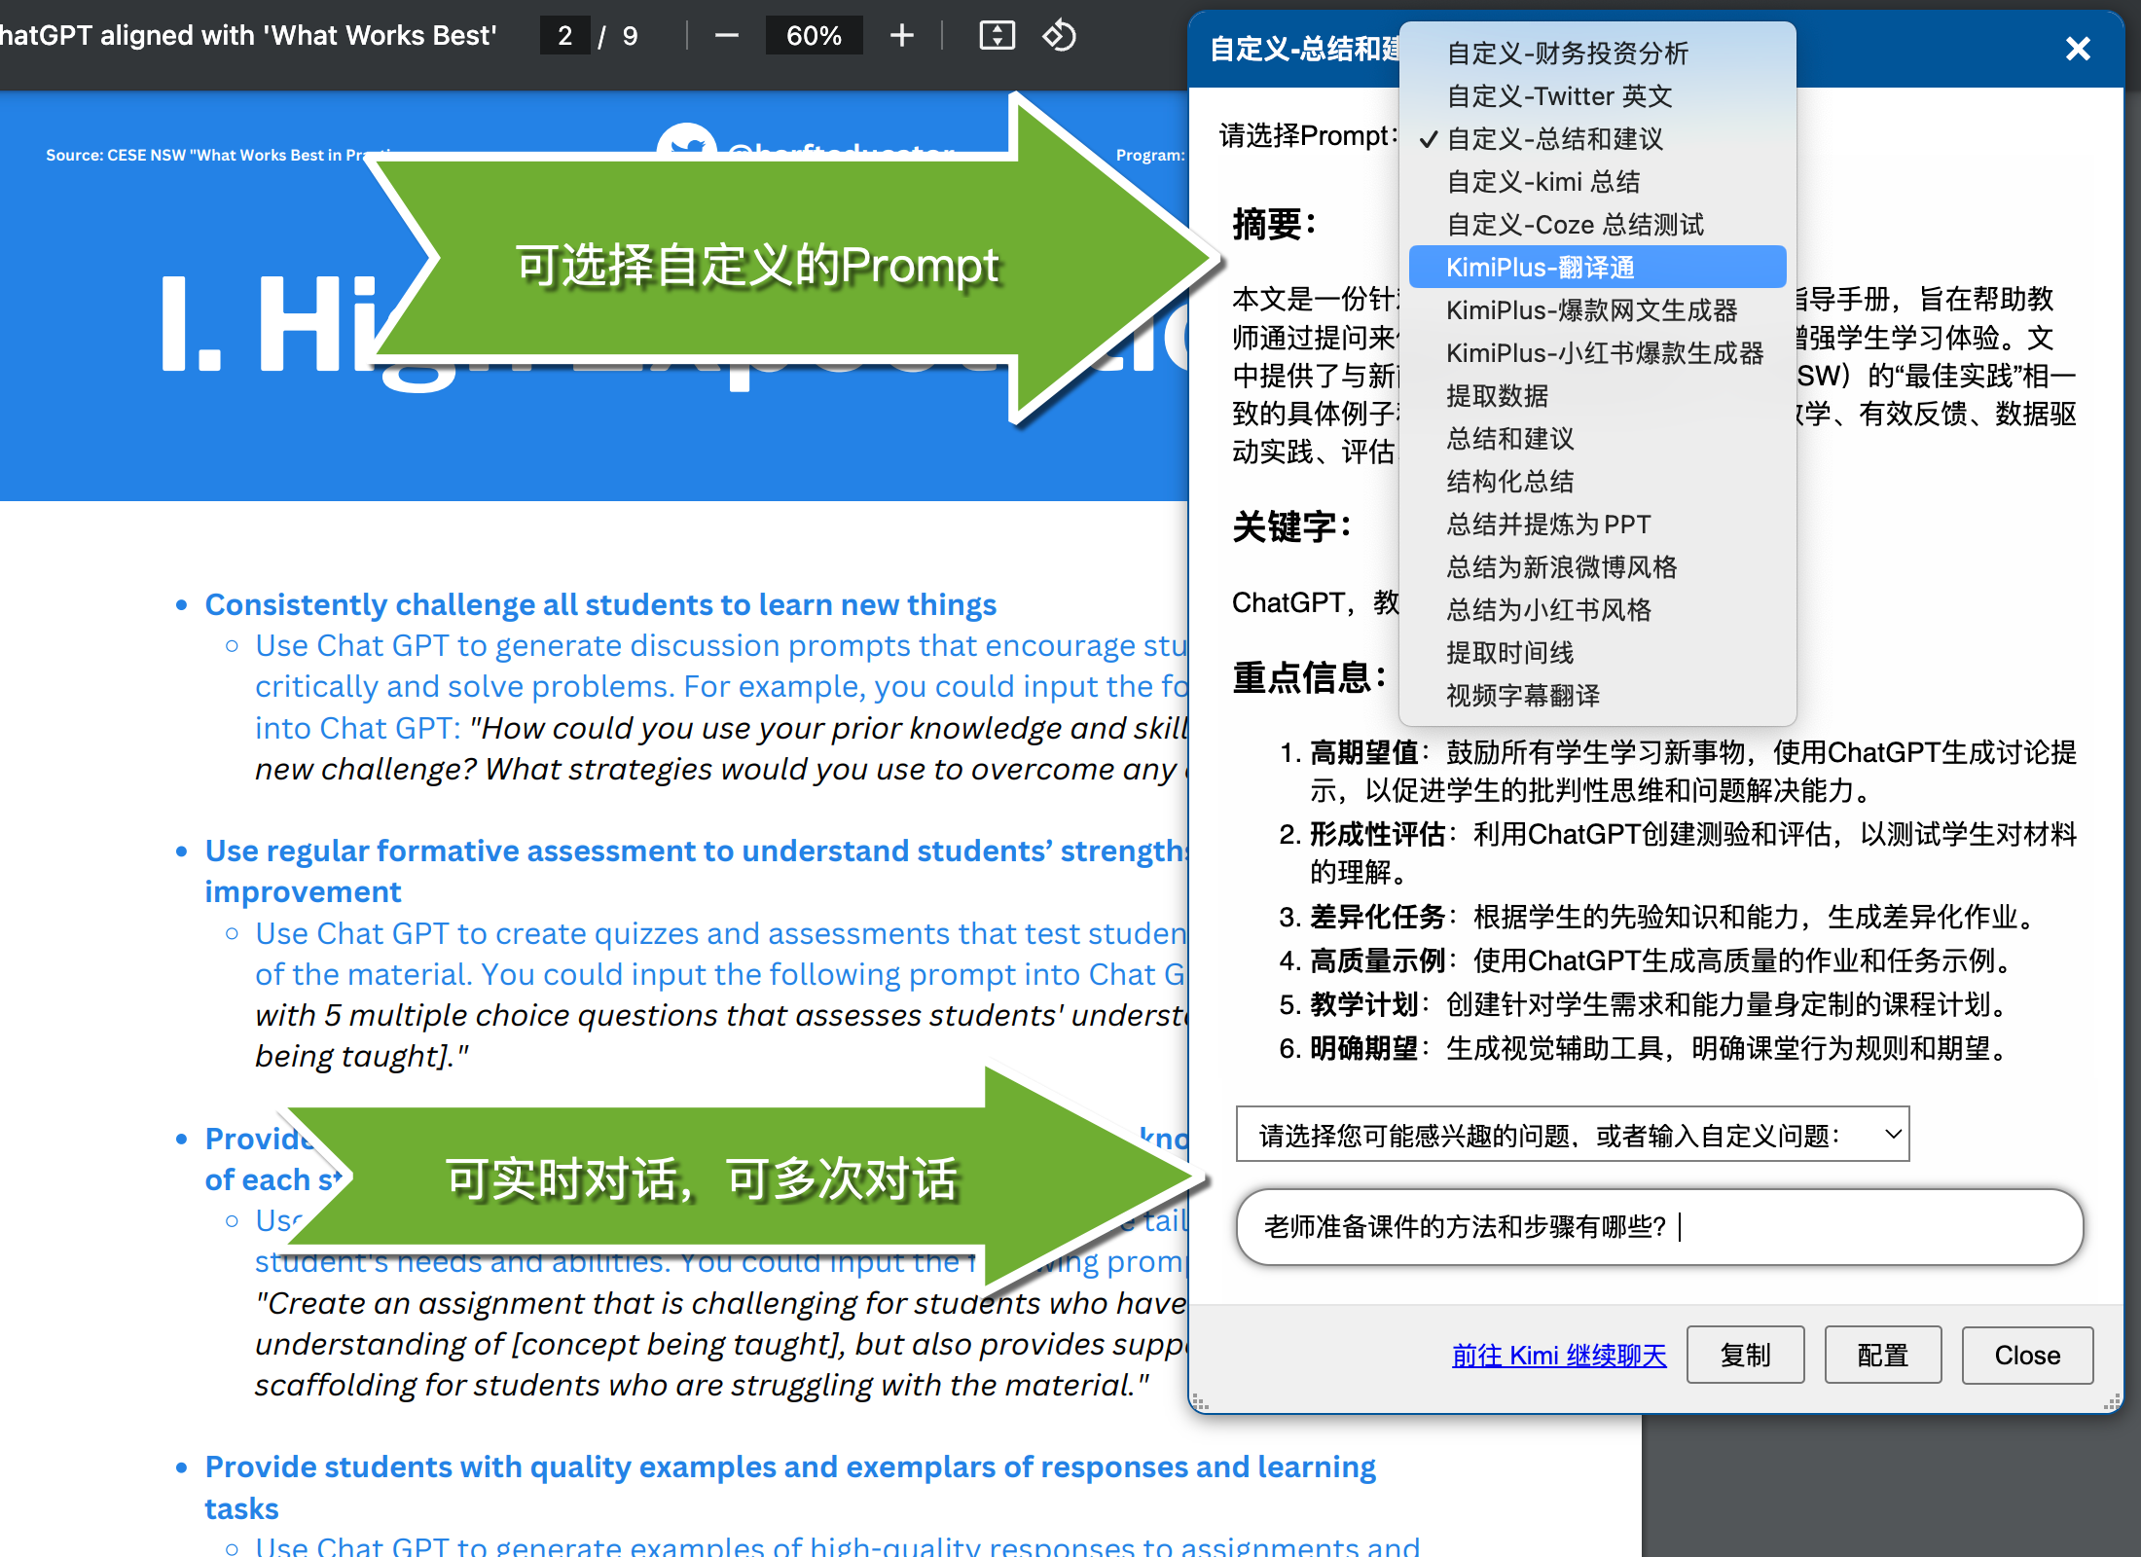The image size is (2141, 1557).
Task: Zoom out the PDF using the minus icon
Action: pos(726,36)
